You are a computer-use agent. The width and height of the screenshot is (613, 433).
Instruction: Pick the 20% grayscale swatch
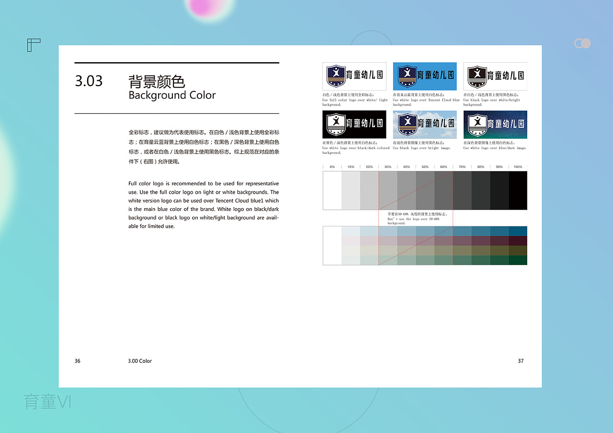pos(369,190)
